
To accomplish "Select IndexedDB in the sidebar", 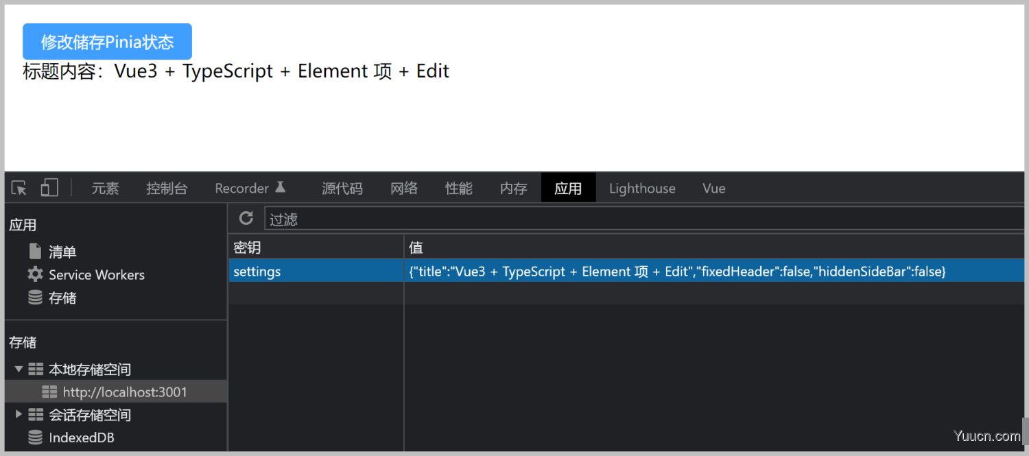I will [x=82, y=437].
